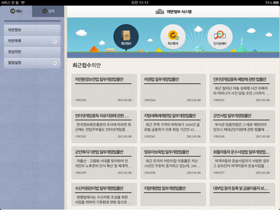The image size is (280, 210).
Task: Expand the 알림설정 chevron
Action: pyautogui.click(x=55, y=63)
